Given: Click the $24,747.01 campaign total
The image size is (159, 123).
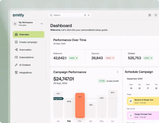Looking at the screenshot, I should [63, 79].
